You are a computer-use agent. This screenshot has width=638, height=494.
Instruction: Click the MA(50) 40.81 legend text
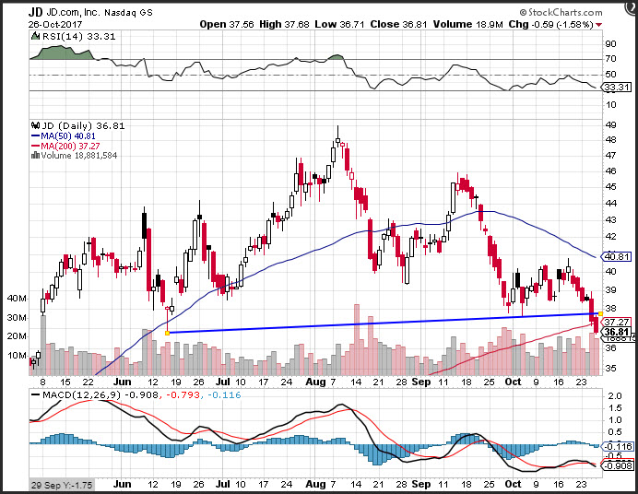pyautogui.click(x=68, y=136)
